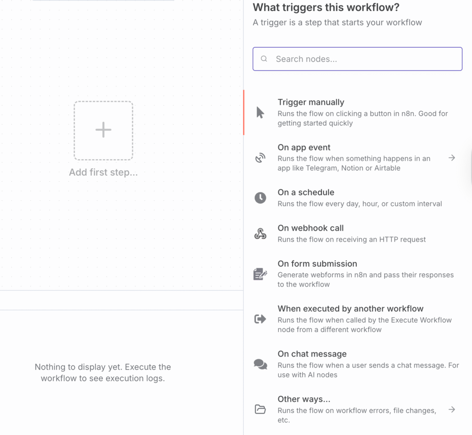
Task: Pick the "On chat message" trigger title
Action: coord(312,354)
